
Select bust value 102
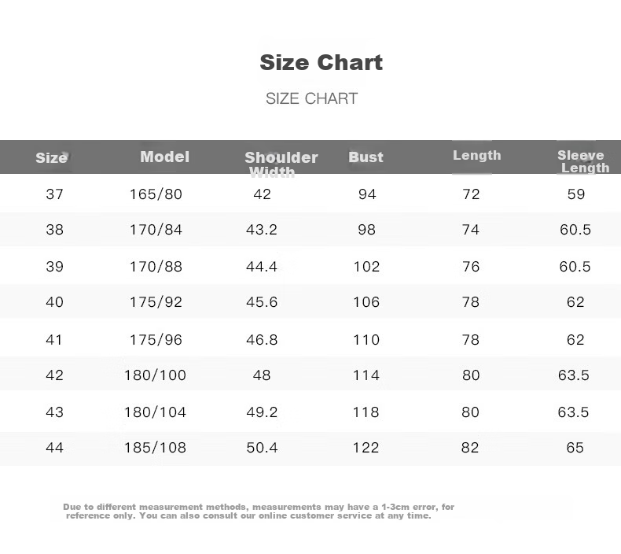coord(366,266)
